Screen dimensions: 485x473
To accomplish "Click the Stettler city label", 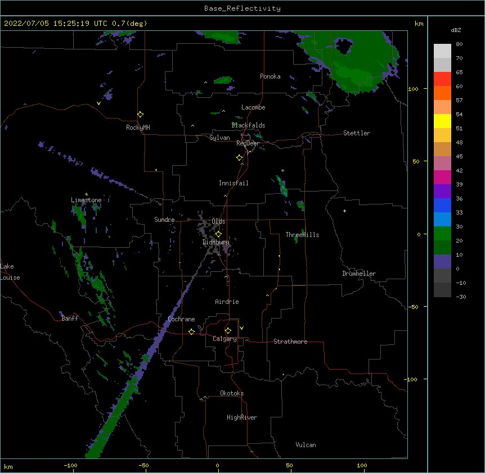I will (357, 133).
